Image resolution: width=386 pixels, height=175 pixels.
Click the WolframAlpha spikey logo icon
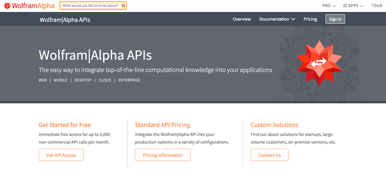7,5
